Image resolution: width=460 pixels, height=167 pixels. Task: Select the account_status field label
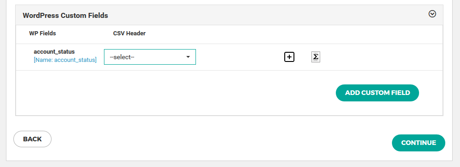pos(54,52)
